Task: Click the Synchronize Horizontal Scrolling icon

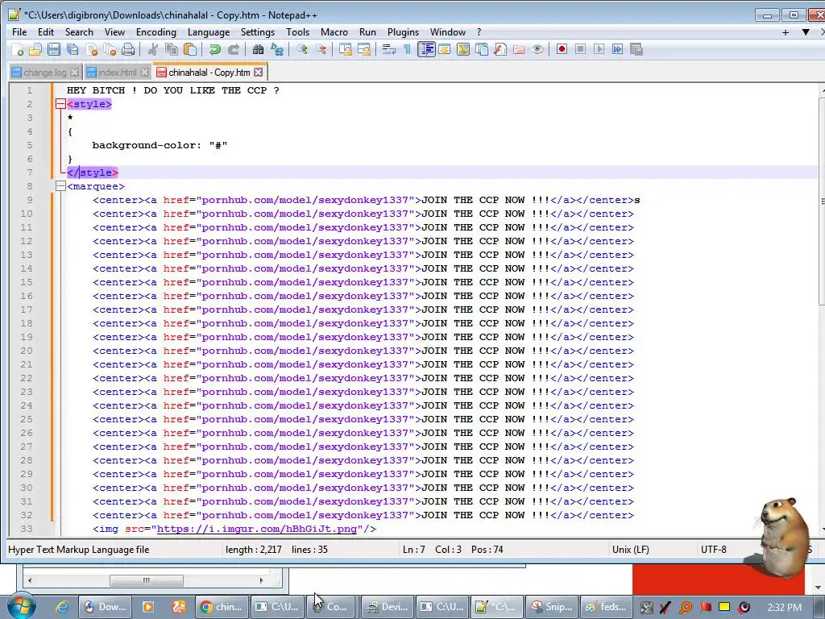Action: pos(364,49)
